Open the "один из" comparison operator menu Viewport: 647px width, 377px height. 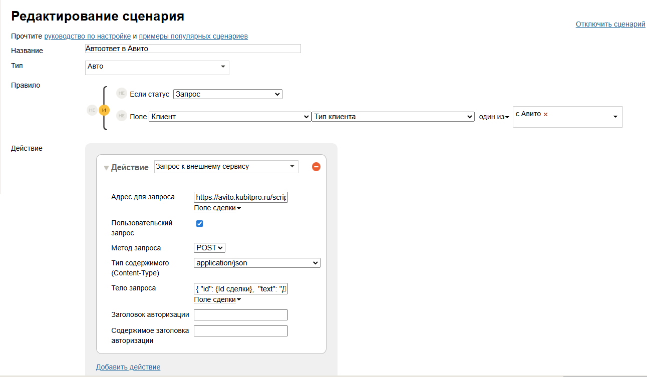pos(494,117)
